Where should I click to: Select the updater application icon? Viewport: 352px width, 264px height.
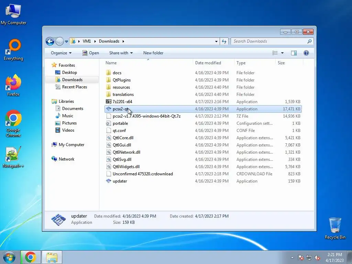point(109,181)
